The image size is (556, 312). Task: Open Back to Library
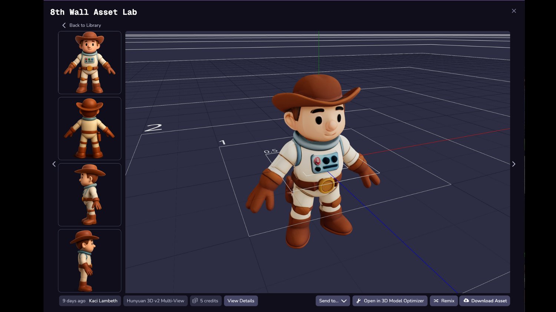[85, 25]
